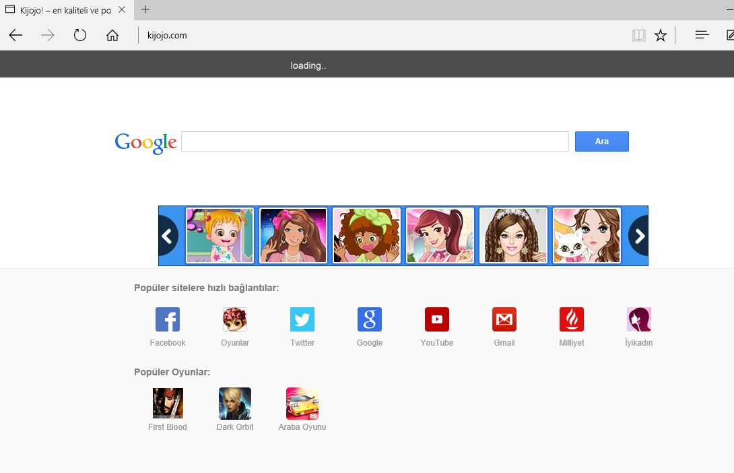
Task: Open girl with white kitten thumbnail
Action: (587, 236)
